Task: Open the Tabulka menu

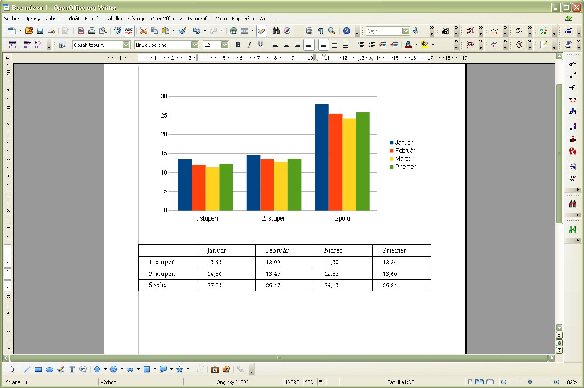Action: (114, 19)
